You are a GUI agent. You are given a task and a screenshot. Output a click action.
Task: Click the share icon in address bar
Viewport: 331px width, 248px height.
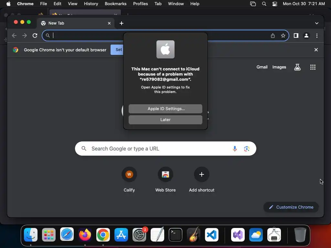pyautogui.click(x=273, y=36)
